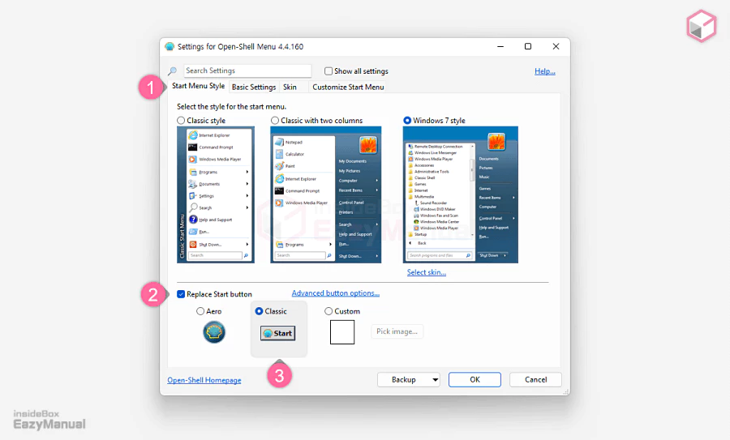The image size is (730, 440).
Task: Click the Aero shell button image
Action: [214, 332]
